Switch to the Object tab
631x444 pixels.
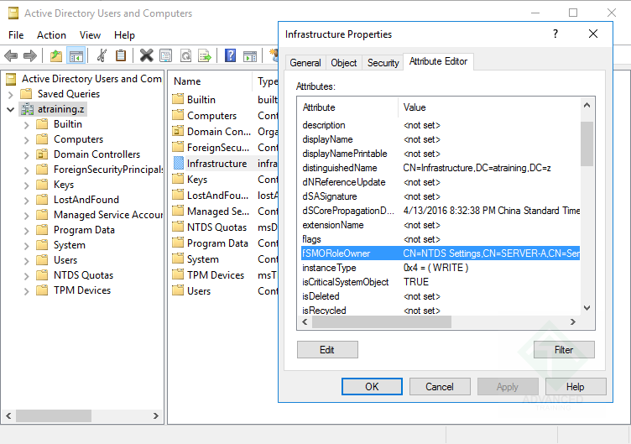pyautogui.click(x=344, y=63)
